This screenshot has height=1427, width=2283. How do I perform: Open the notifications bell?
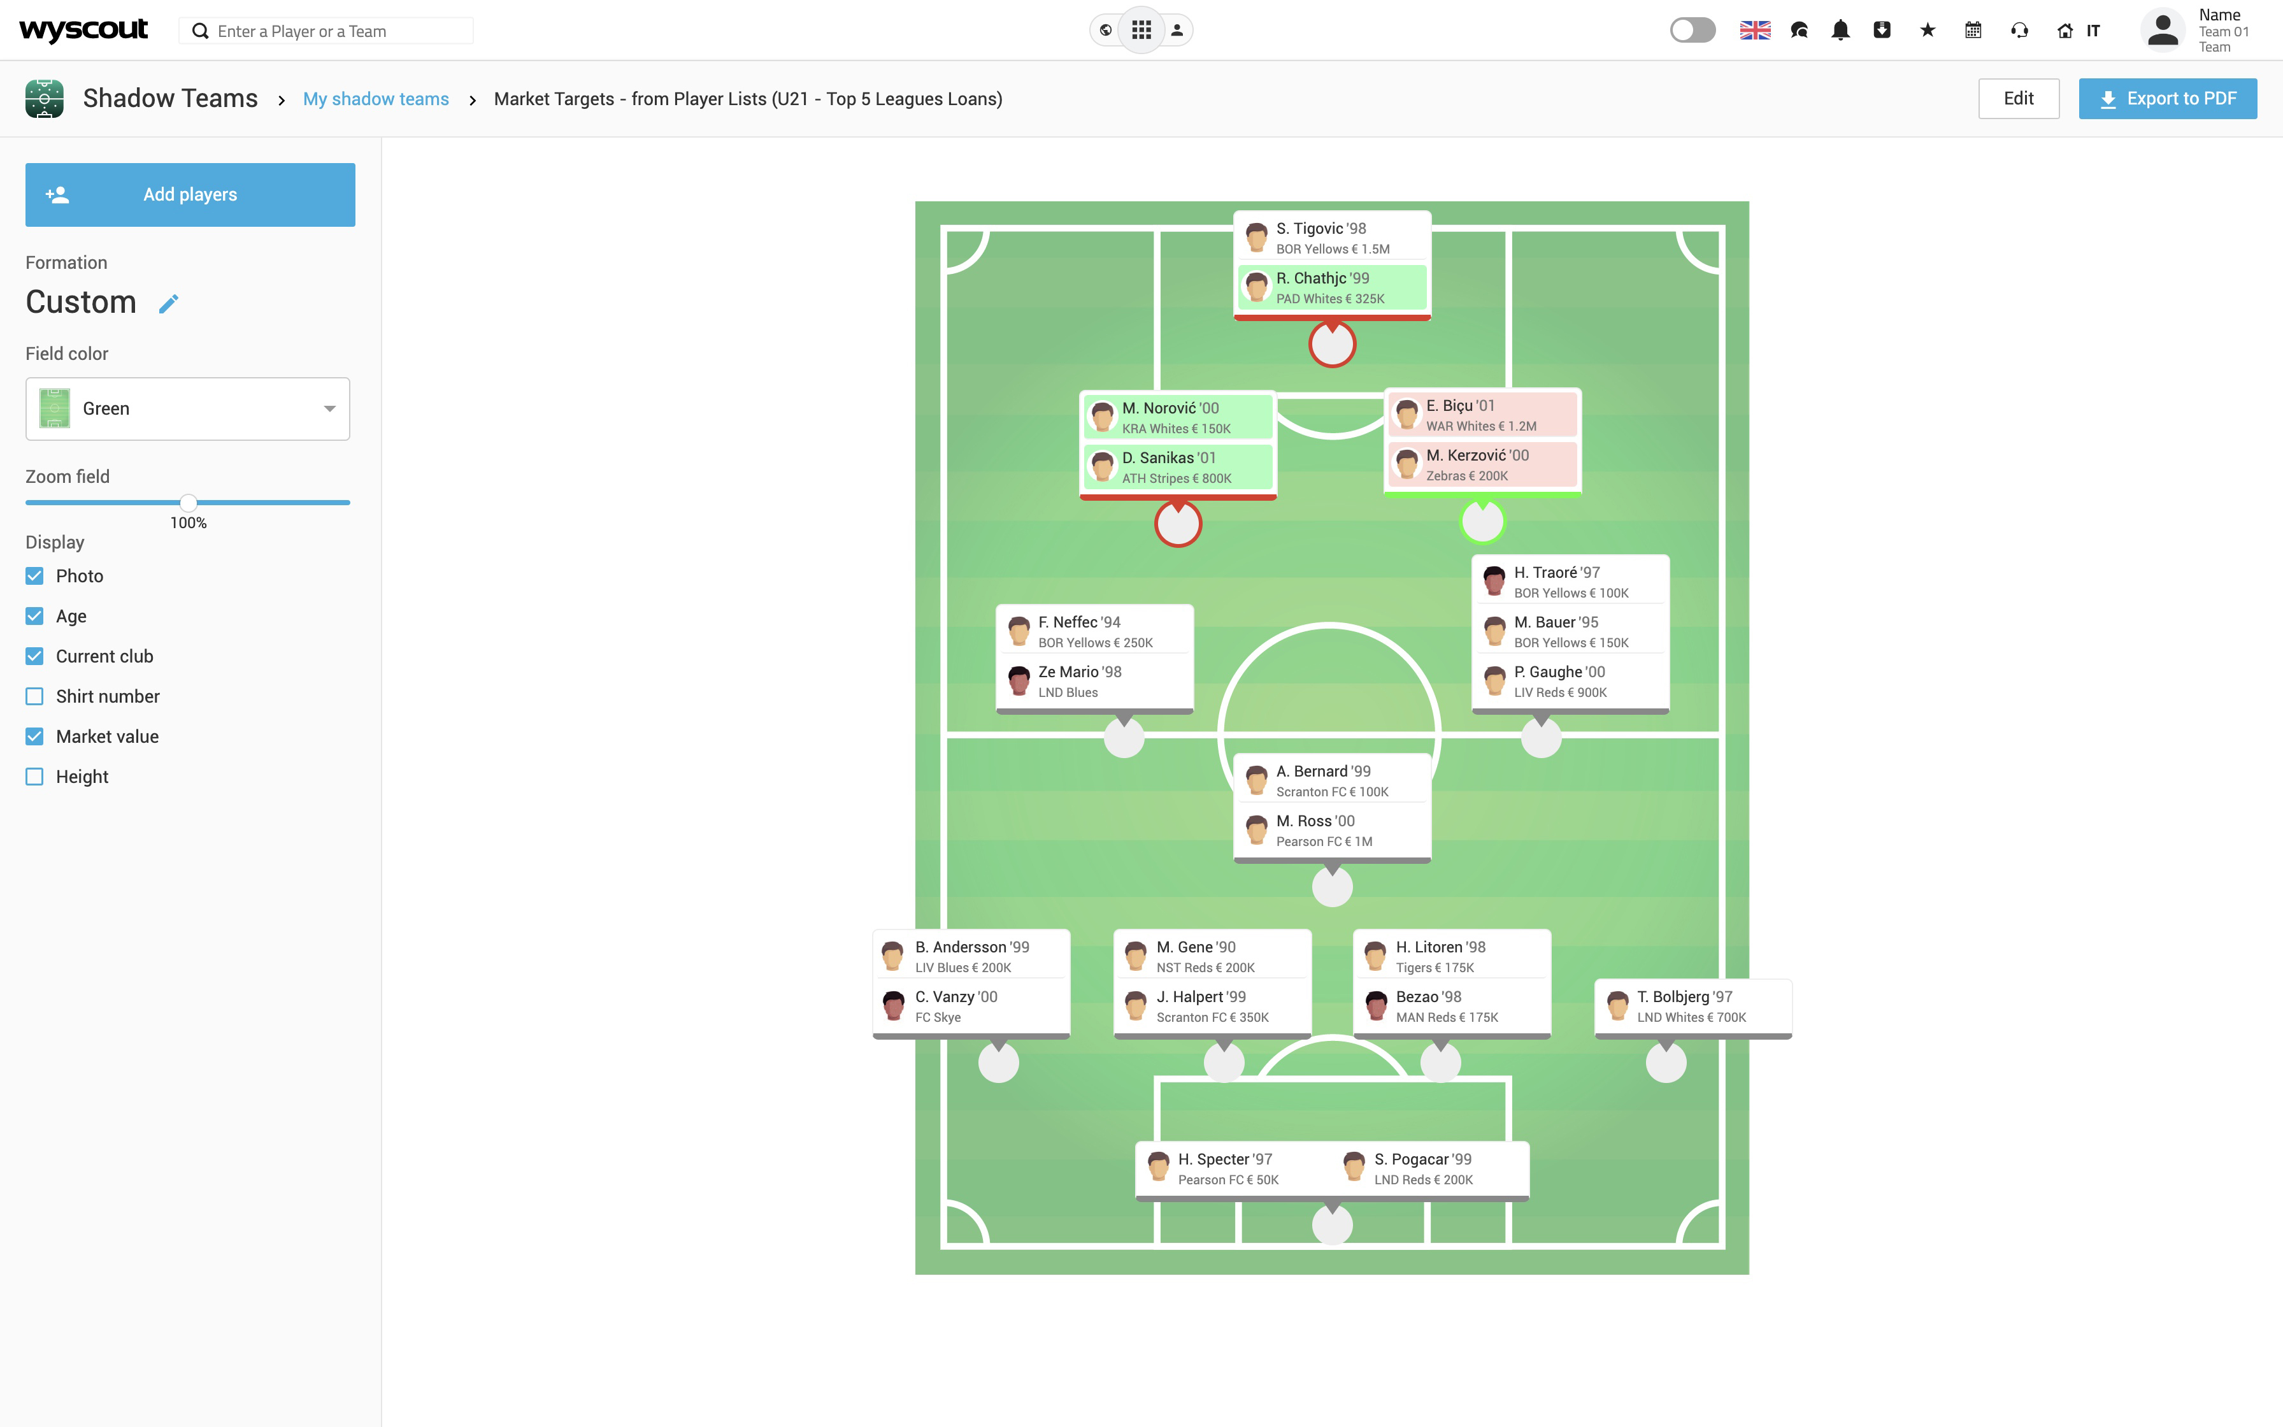tap(1840, 30)
